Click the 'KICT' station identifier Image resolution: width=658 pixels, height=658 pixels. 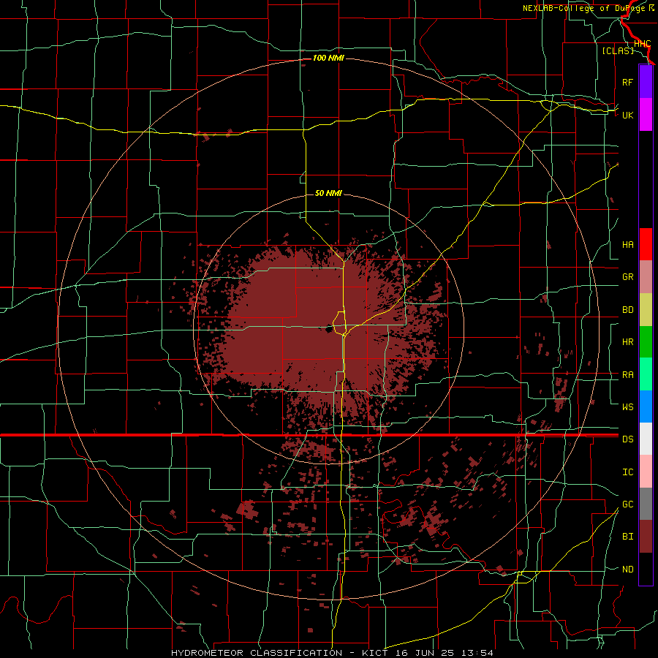376,653
